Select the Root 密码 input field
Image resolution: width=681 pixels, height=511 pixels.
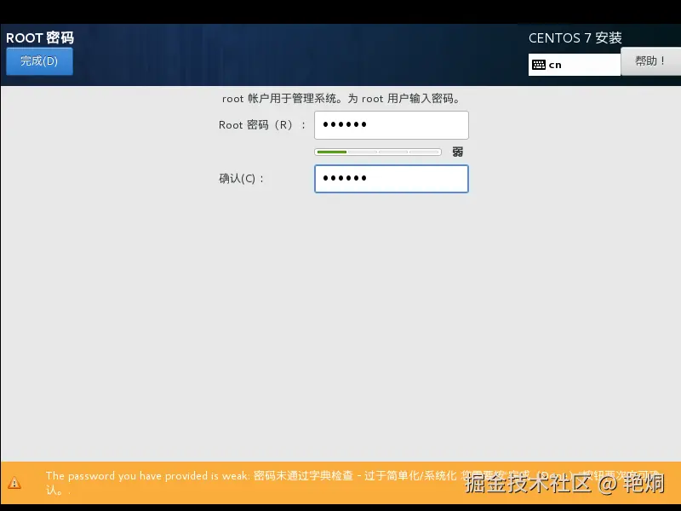point(392,124)
